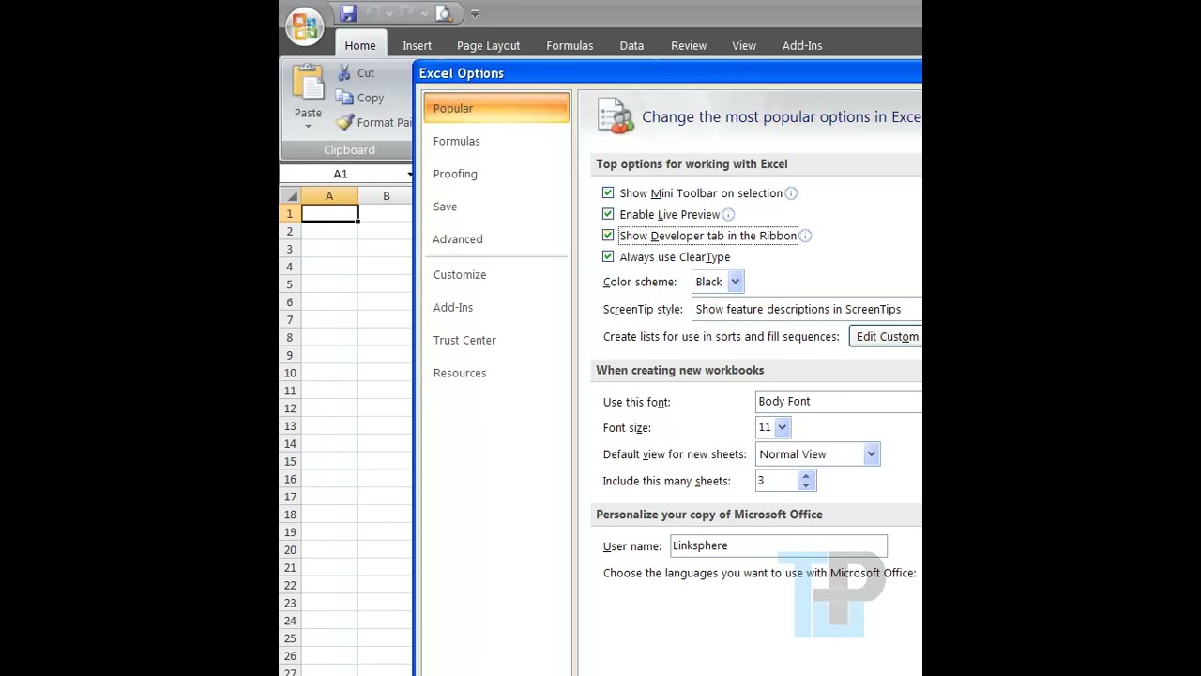The height and width of the screenshot is (676, 1201).
Task: Toggle Enable Live Preview checkbox
Action: [608, 214]
